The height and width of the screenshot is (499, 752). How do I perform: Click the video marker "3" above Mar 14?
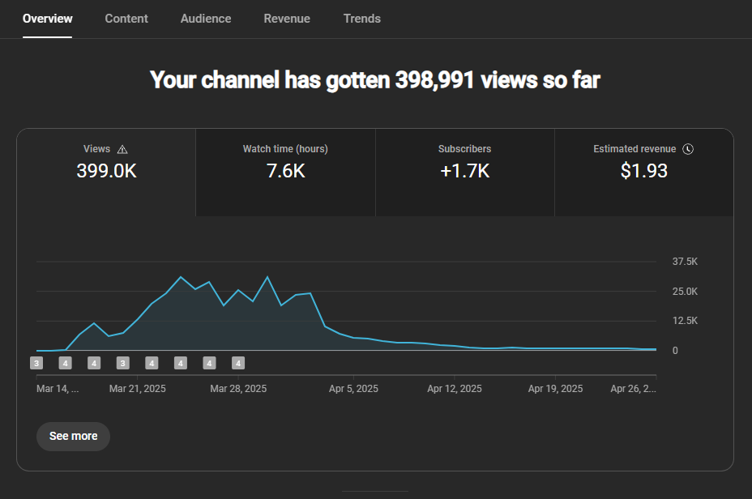coord(36,363)
